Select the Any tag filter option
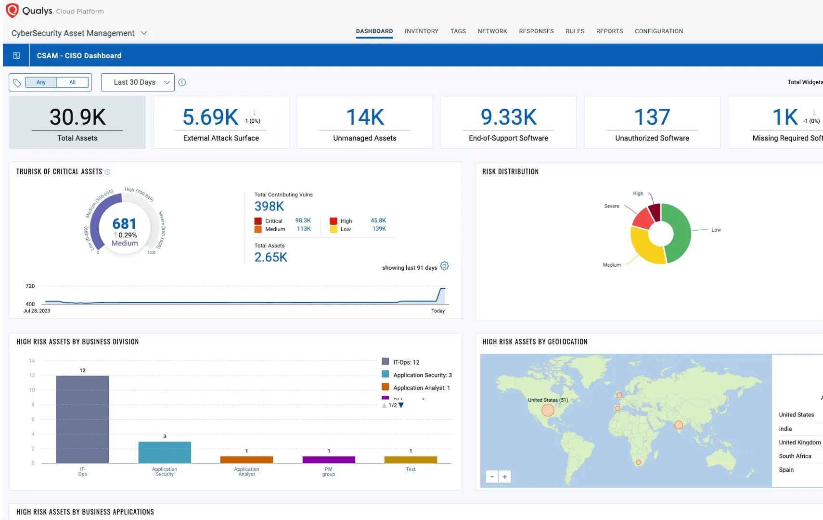 (40, 82)
